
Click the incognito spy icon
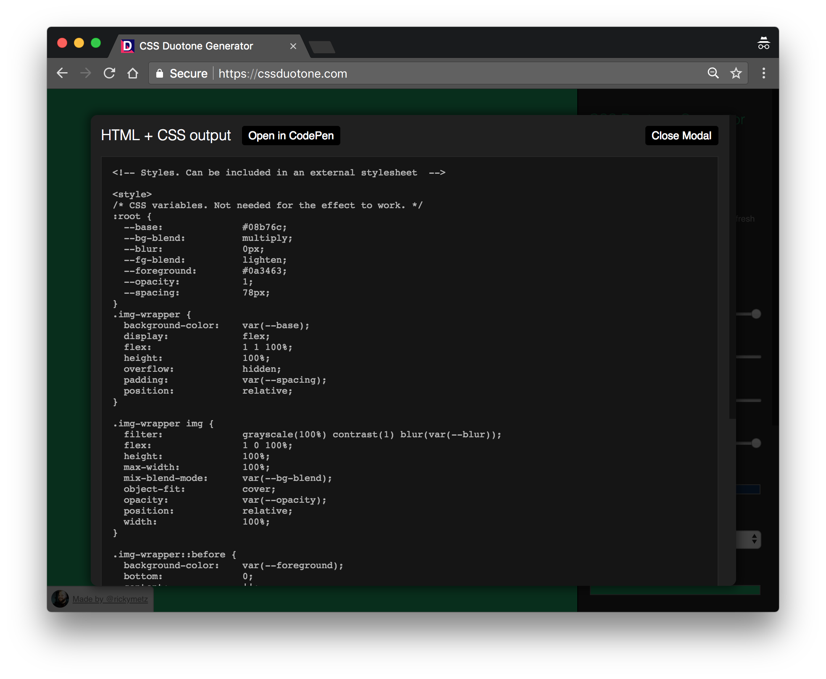point(763,43)
